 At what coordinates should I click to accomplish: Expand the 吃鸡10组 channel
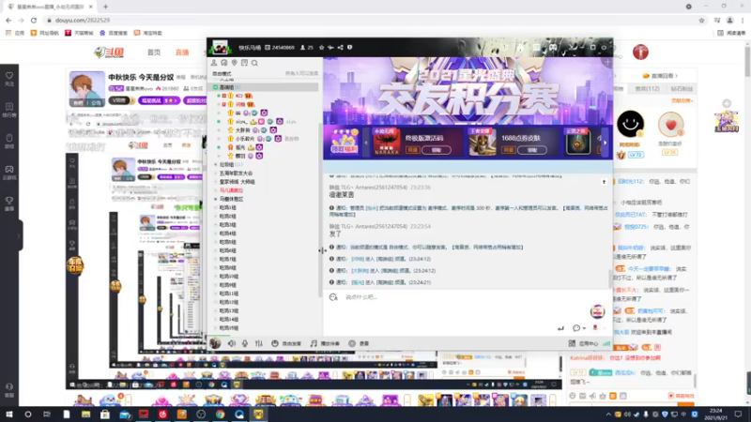pyautogui.click(x=228, y=277)
